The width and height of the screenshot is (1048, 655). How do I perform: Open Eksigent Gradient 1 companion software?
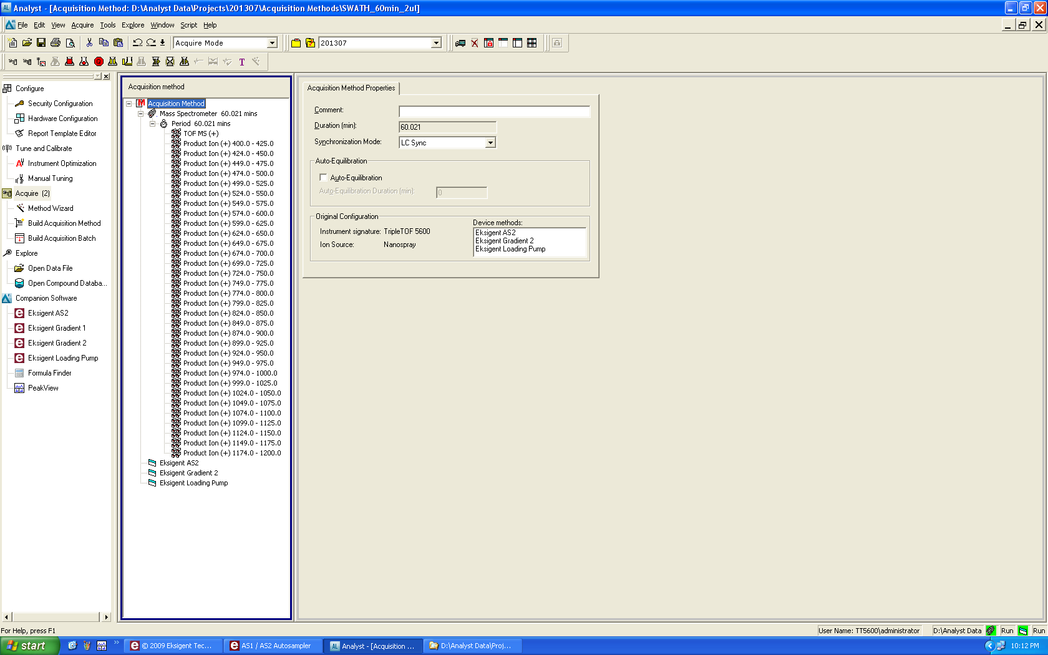(57, 328)
